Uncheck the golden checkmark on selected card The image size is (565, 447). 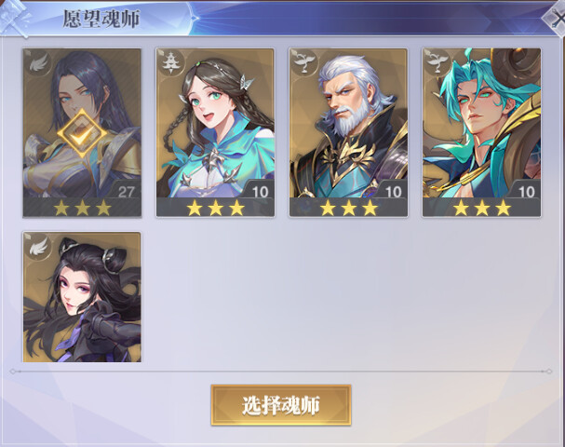pos(83,134)
